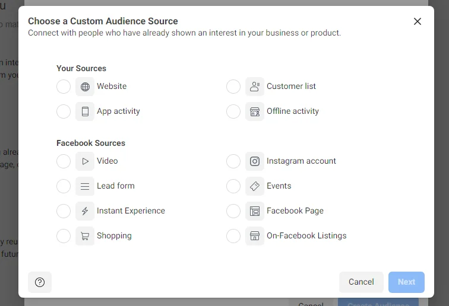Choose the Events radio button
Screen dimensions: 449x306
(x=233, y=186)
